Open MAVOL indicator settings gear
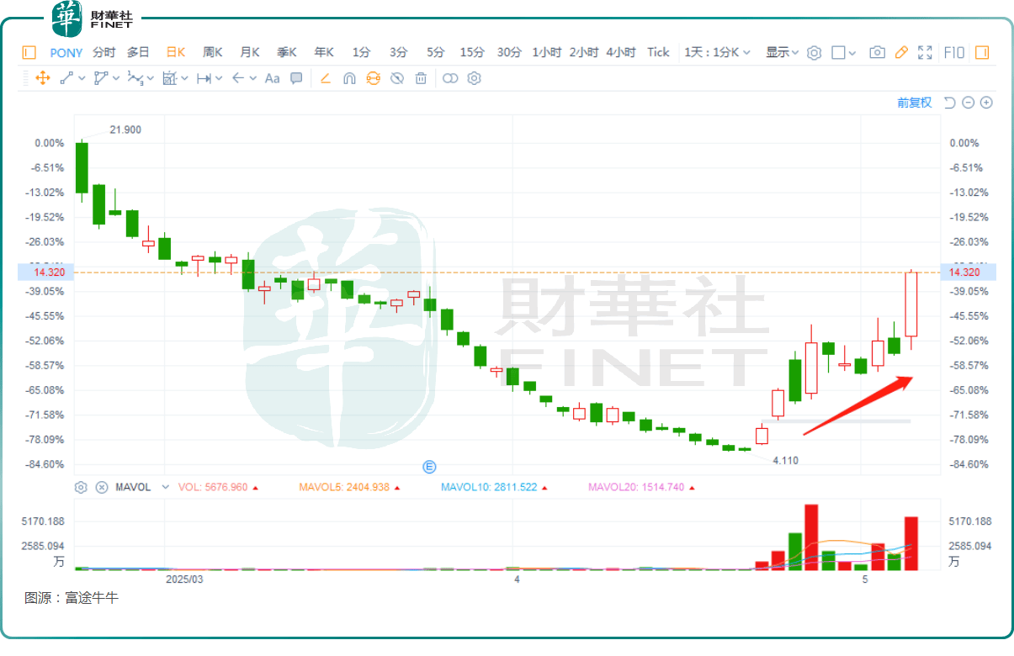The height and width of the screenshot is (656, 1014). click(81, 487)
